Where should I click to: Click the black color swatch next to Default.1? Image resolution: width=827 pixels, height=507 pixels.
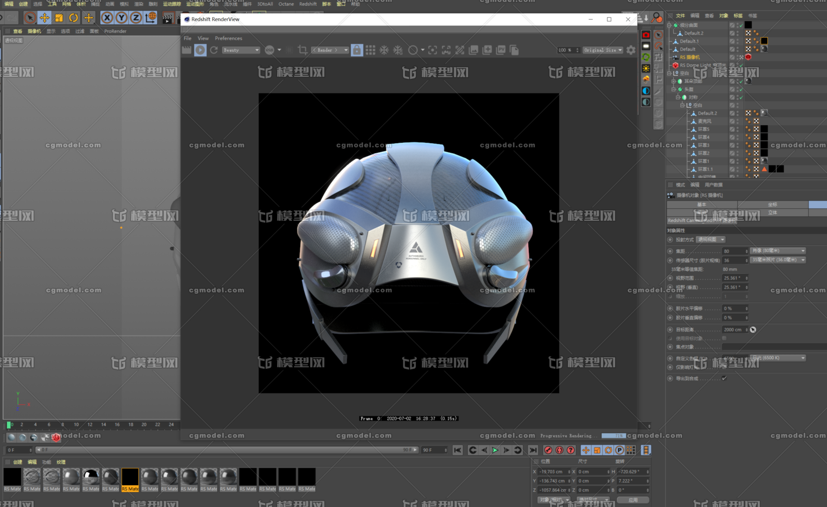764,41
